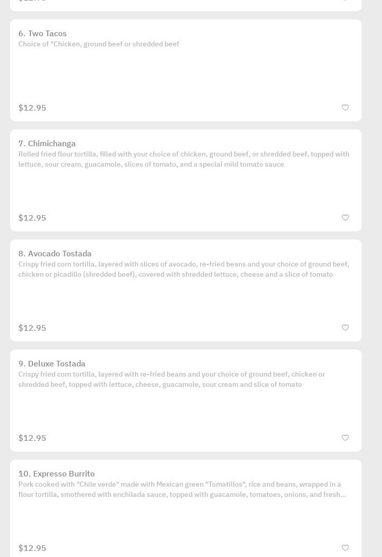Open 8. Avocado Tostada details

pyautogui.click(x=55, y=254)
